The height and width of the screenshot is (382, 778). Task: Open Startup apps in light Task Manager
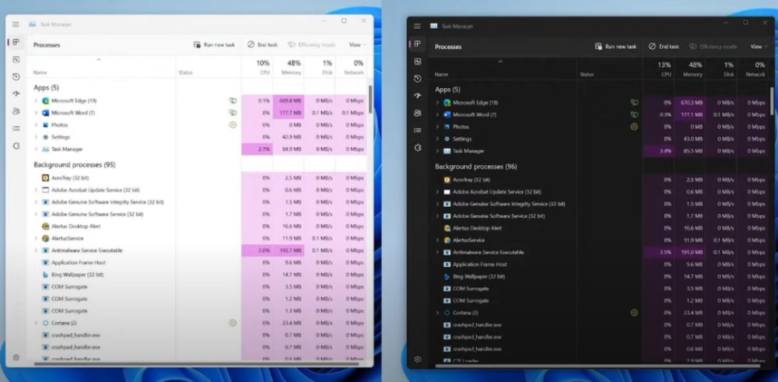(16, 94)
